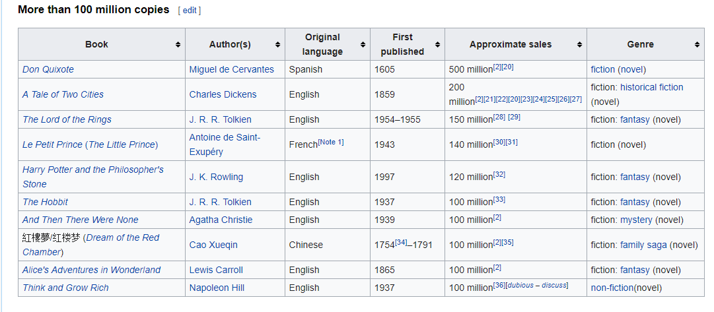Open fantasy link in Lord of the Rings row
Image resolution: width=714 pixels, height=312 pixels.
pyautogui.click(x=635, y=119)
